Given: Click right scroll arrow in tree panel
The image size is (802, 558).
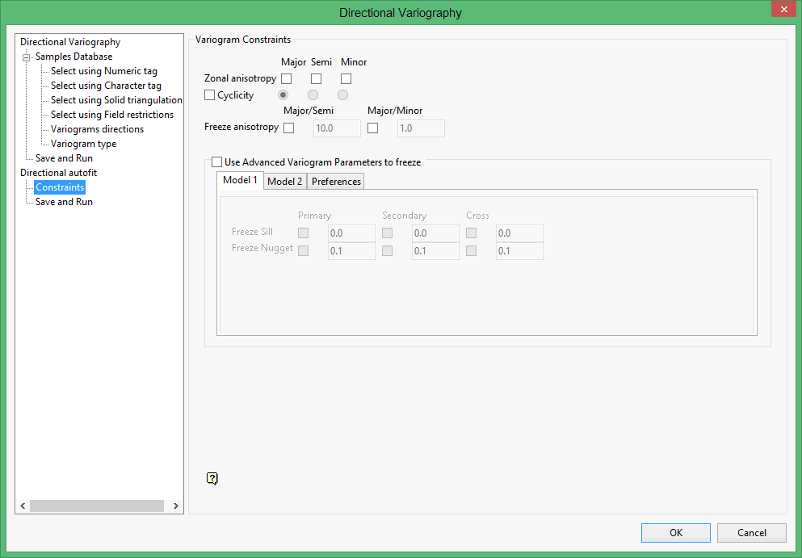Looking at the screenshot, I should pos(176,506).
